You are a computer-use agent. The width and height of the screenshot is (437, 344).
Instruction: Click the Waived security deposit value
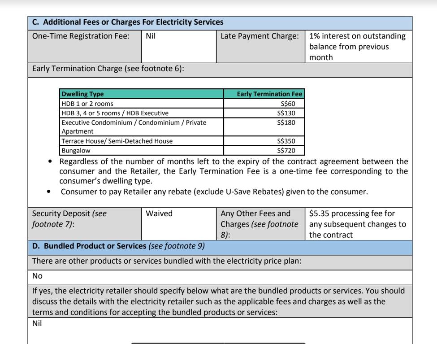click(x=159, y=213)
